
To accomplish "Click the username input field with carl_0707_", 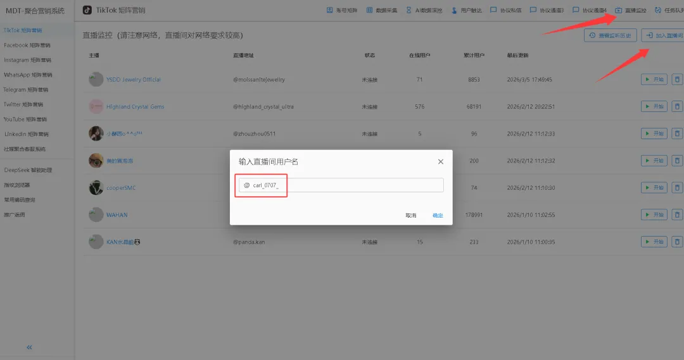I will pos(341,185).
